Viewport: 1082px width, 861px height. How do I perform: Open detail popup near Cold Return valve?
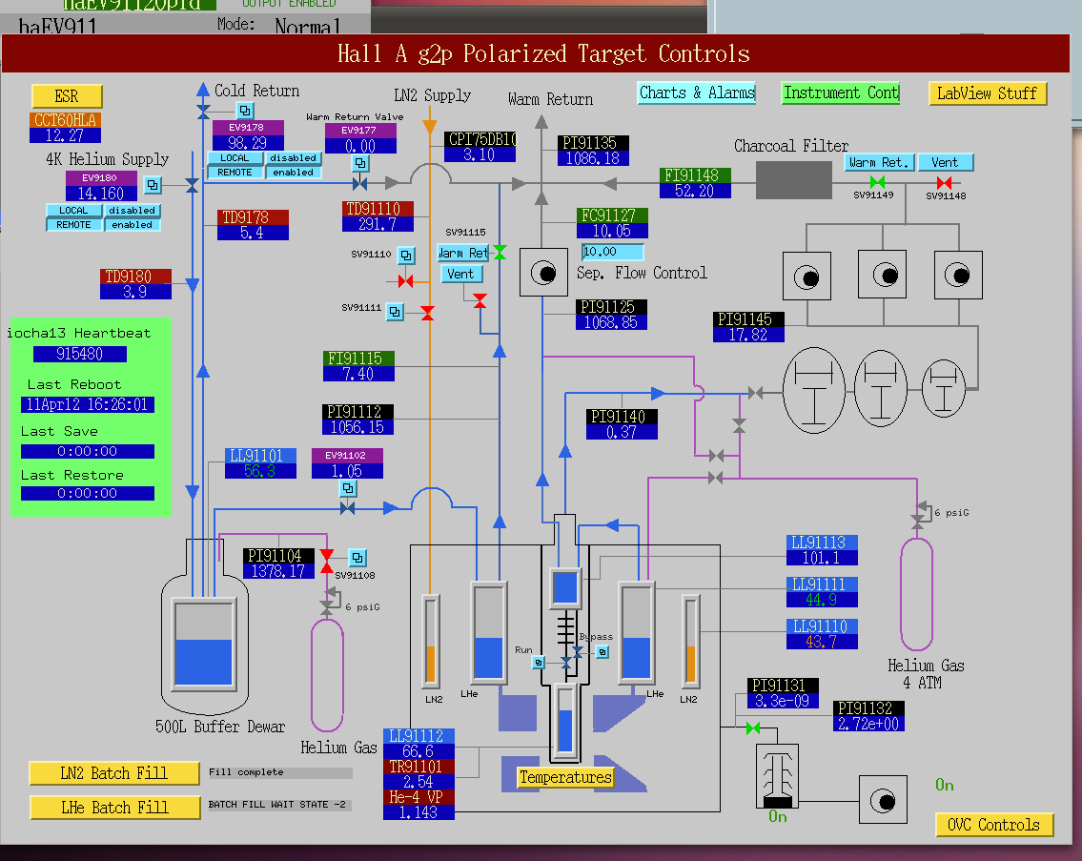click(x=245, y=110)
